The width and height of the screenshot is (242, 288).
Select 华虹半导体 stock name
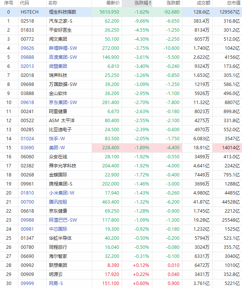60,238
